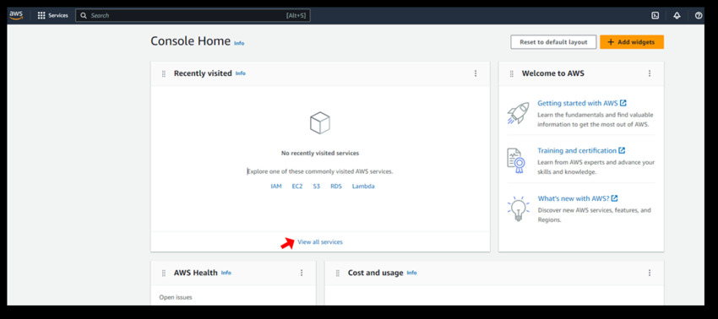Viewport: 718px width, 319px height.
Task: Click Info next to AWS Health
Action: click(x=226, y=273)
